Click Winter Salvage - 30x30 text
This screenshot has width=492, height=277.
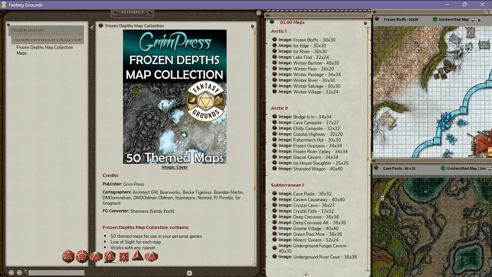point(317,86)
